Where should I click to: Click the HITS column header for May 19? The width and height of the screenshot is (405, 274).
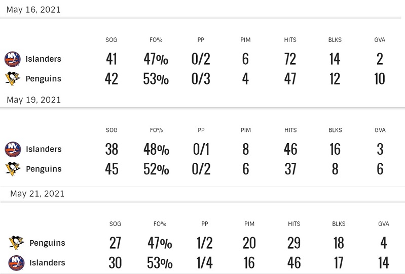[x=290, y=130]
